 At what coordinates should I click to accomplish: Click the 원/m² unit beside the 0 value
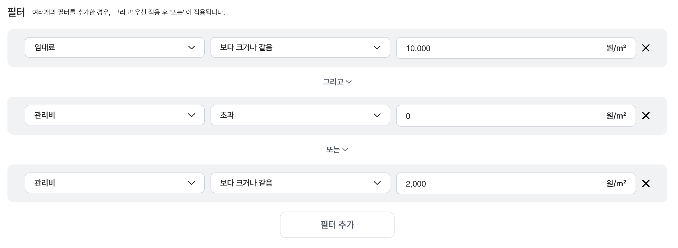pos(616,116)
